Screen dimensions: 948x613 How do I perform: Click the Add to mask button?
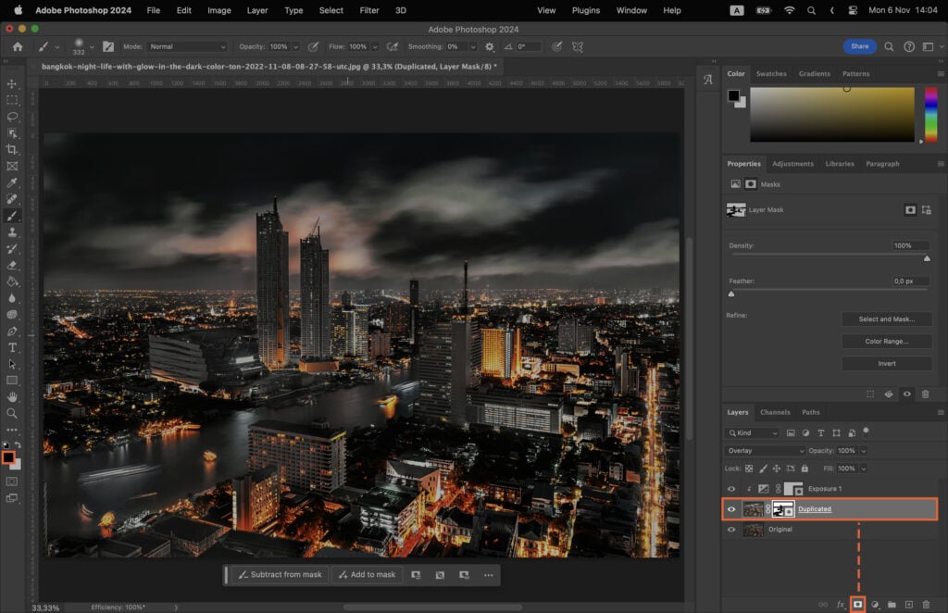coord(367,575)
